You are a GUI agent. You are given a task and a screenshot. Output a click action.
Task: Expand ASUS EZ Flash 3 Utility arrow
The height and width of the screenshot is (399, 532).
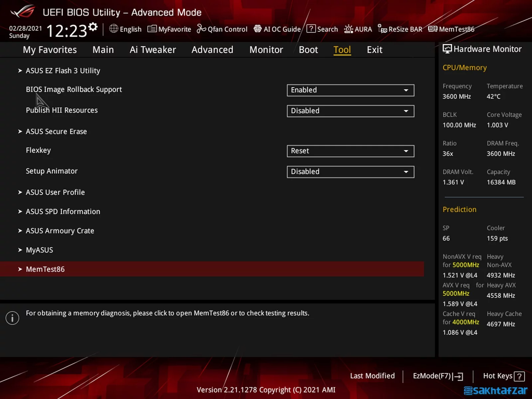20,70
